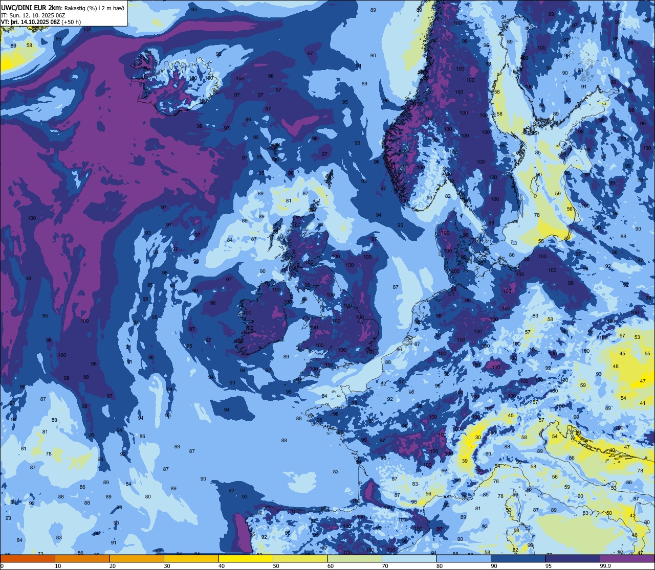Click the '10' tick label on the color legend

pos(58,566)
